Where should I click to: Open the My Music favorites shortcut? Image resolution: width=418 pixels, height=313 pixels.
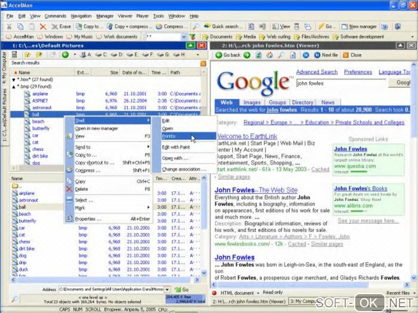[80, 36]
